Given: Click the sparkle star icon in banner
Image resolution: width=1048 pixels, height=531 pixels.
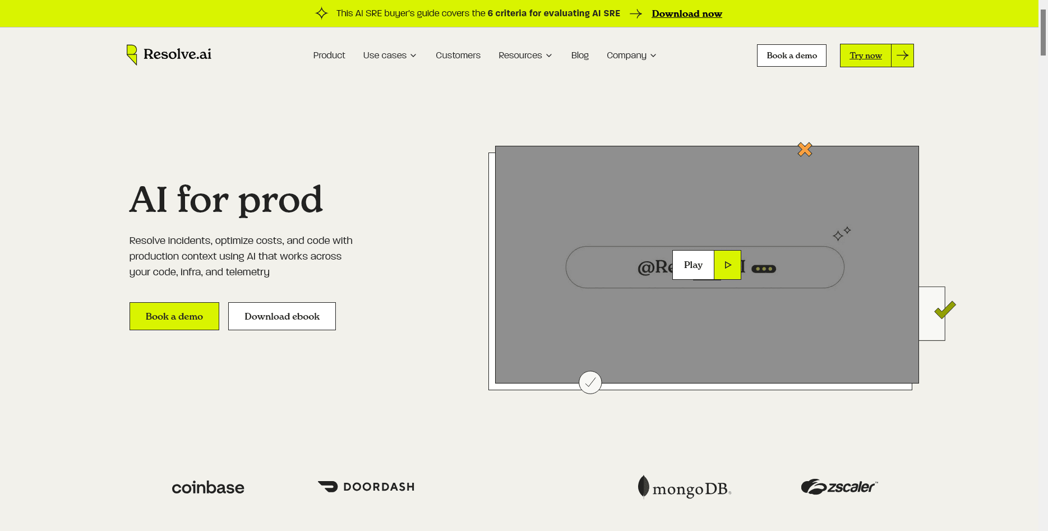Looking at the screenshot, I should click(321, 13).
